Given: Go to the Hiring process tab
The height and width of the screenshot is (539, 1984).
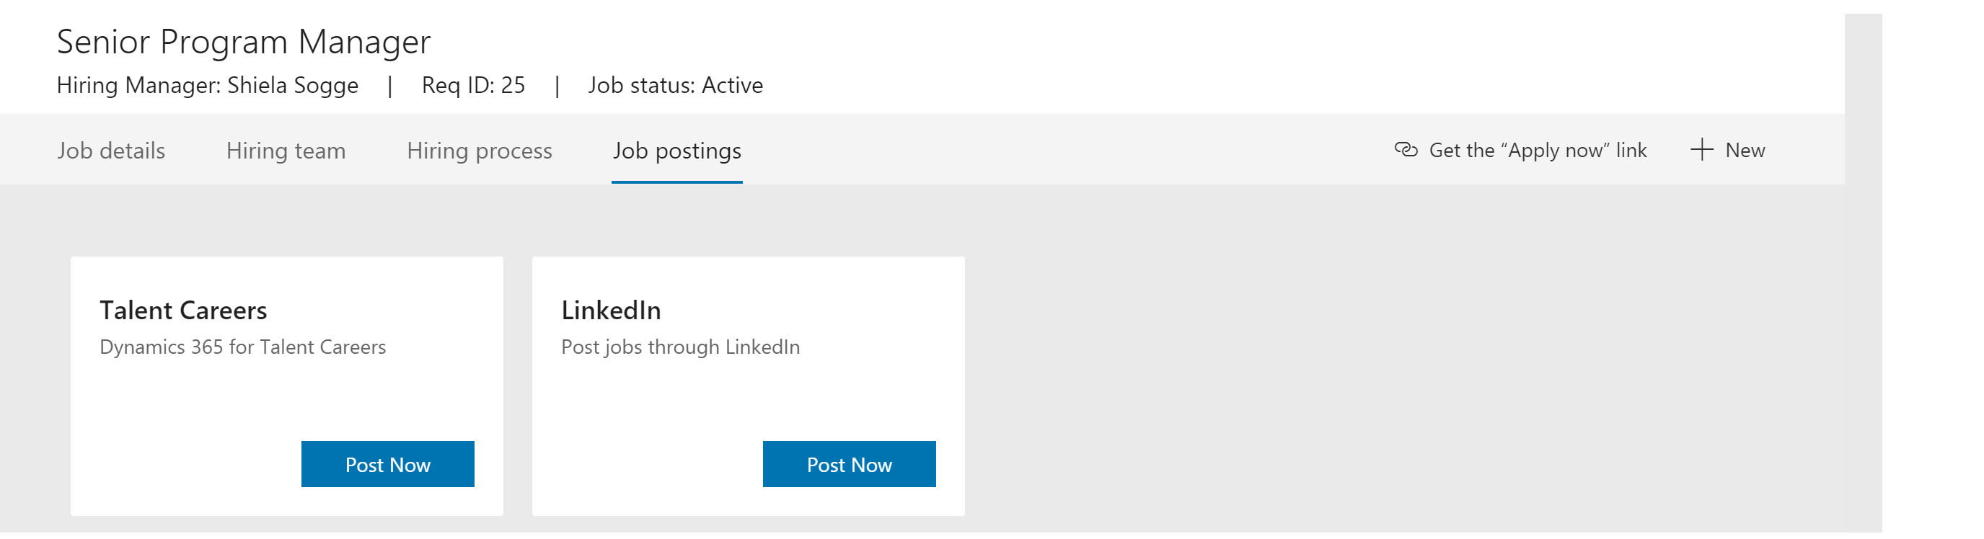Looking at the screenshot, I should (x=479, y=150).
